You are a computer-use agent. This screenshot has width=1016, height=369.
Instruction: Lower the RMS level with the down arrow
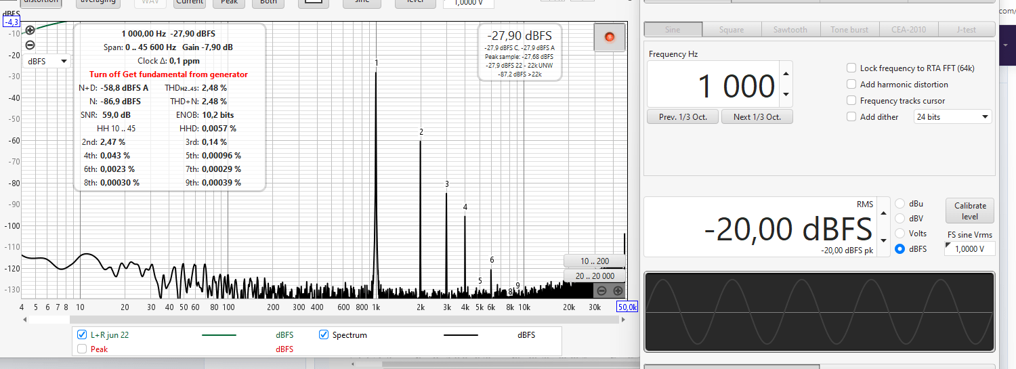(x=883, y=240)
